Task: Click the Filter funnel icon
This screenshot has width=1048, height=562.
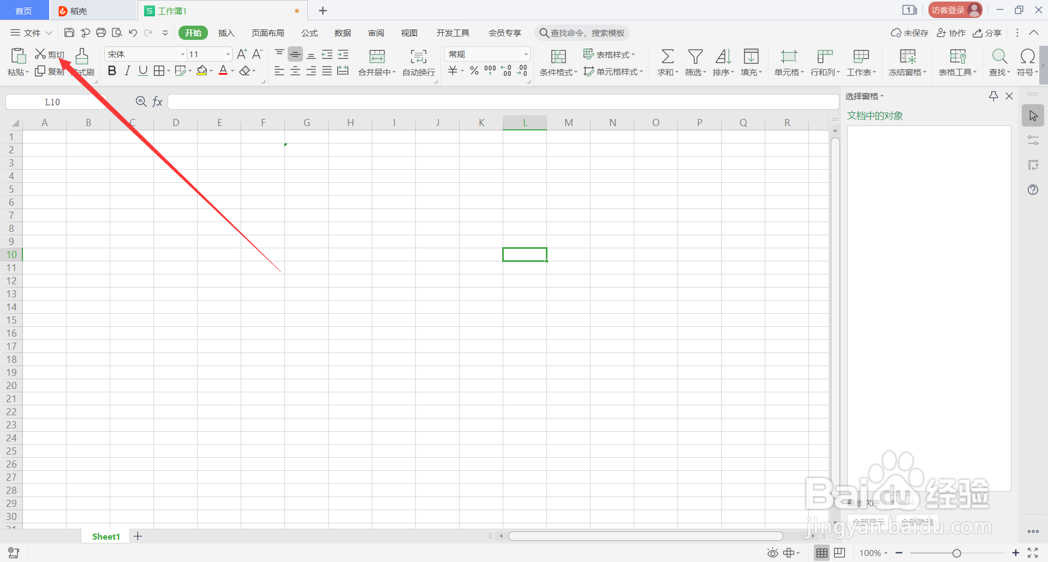Action: click(695, 56)
